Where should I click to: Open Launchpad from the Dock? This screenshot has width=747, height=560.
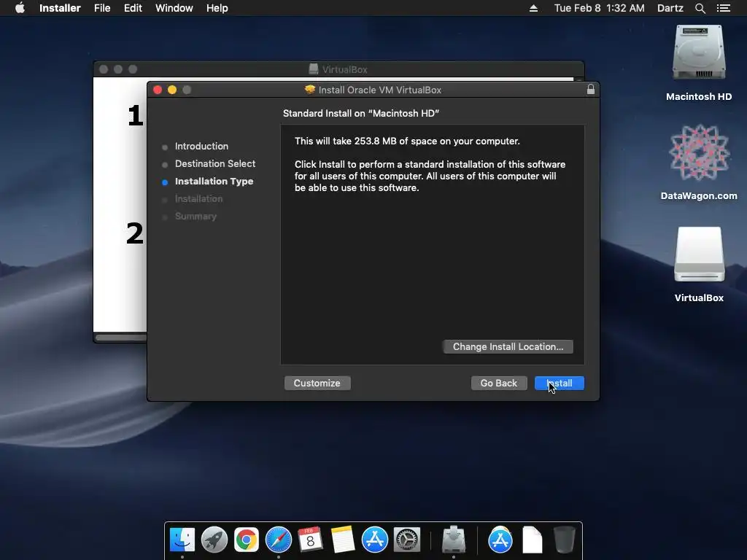(x=214, y=540)
